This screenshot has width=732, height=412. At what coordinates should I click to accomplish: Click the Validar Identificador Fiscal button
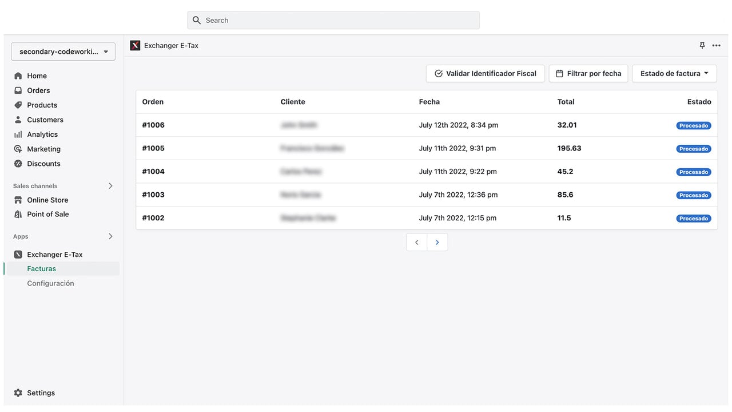pyautogui.click(x=486, y=73)
